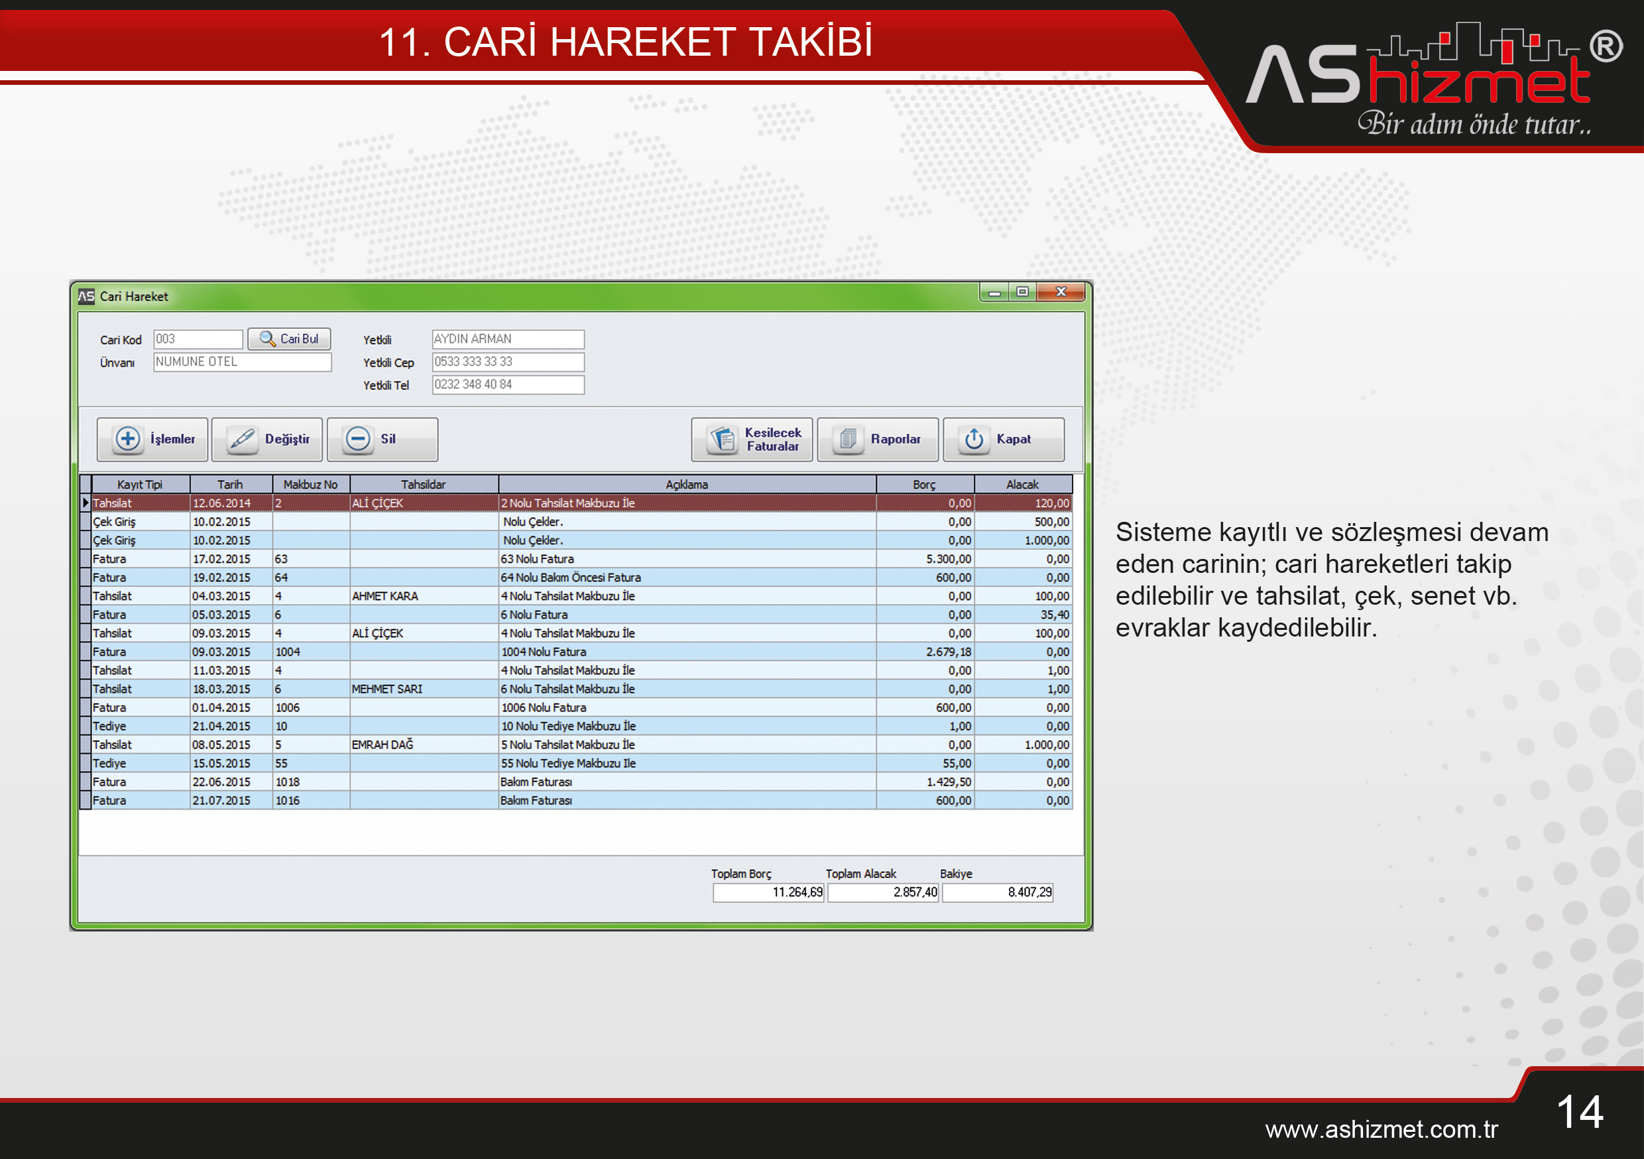Click the Kesilecek Faturalar documents icon
Screen dimensions: 1644x1159
pyautogui.click(x=723, y=439)
